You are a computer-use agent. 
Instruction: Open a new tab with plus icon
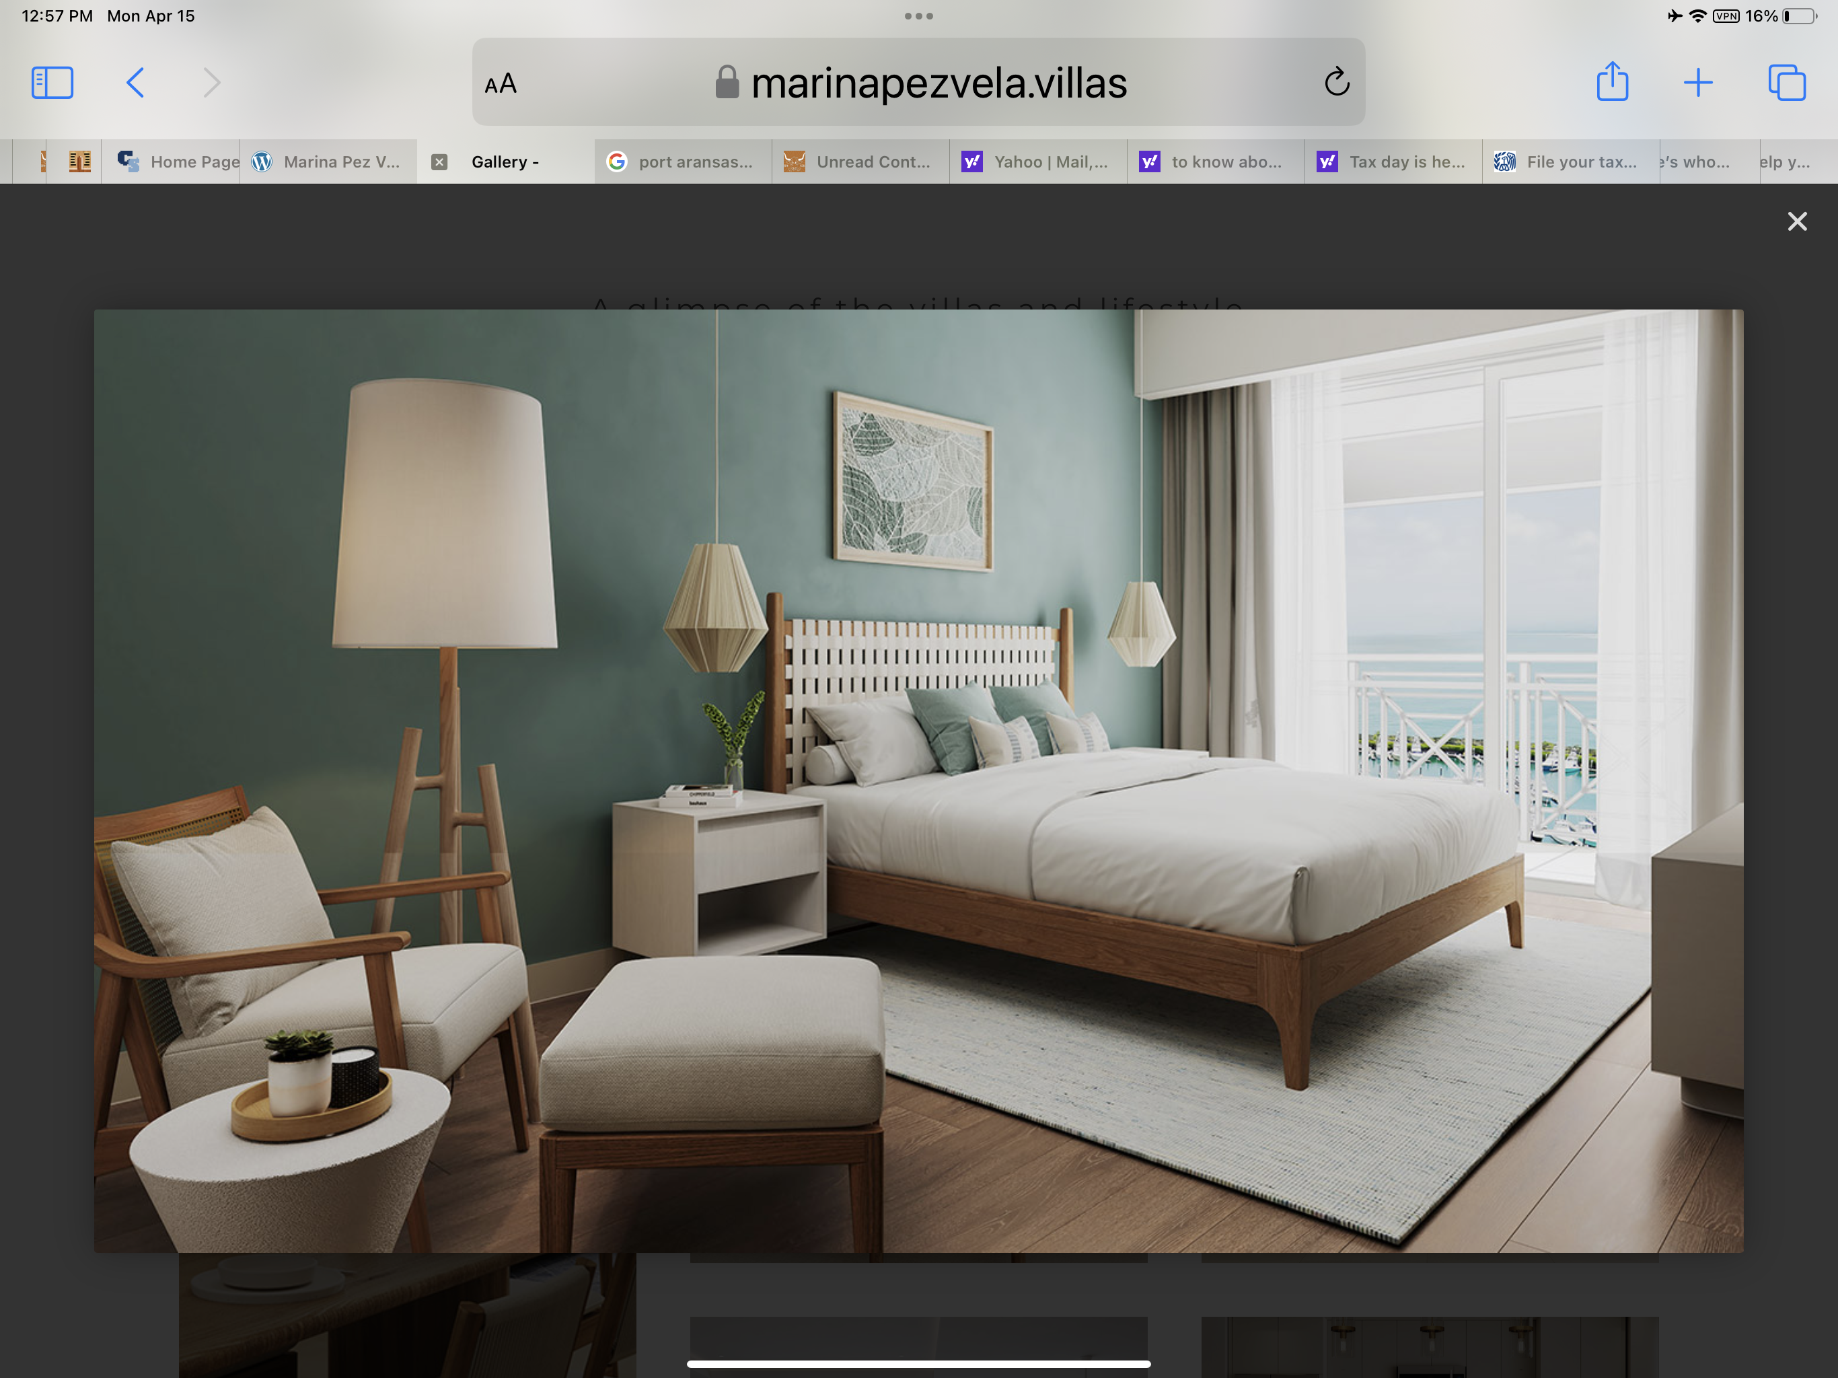tap(1697, 82)
